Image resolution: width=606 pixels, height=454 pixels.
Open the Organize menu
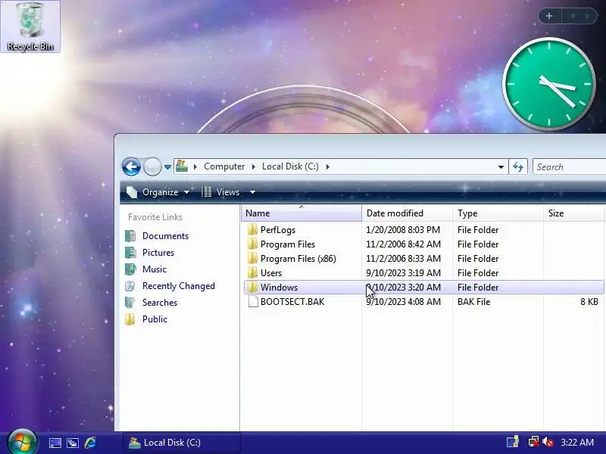coord(158,192)
